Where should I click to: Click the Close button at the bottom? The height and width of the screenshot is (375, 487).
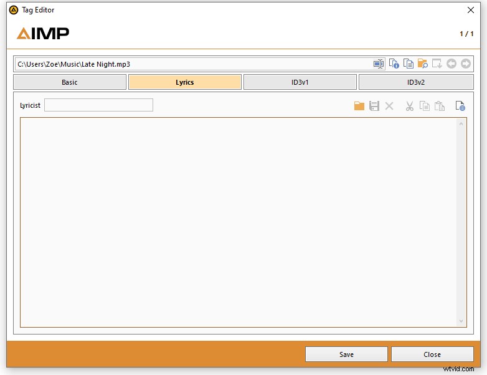click(432, 354)
